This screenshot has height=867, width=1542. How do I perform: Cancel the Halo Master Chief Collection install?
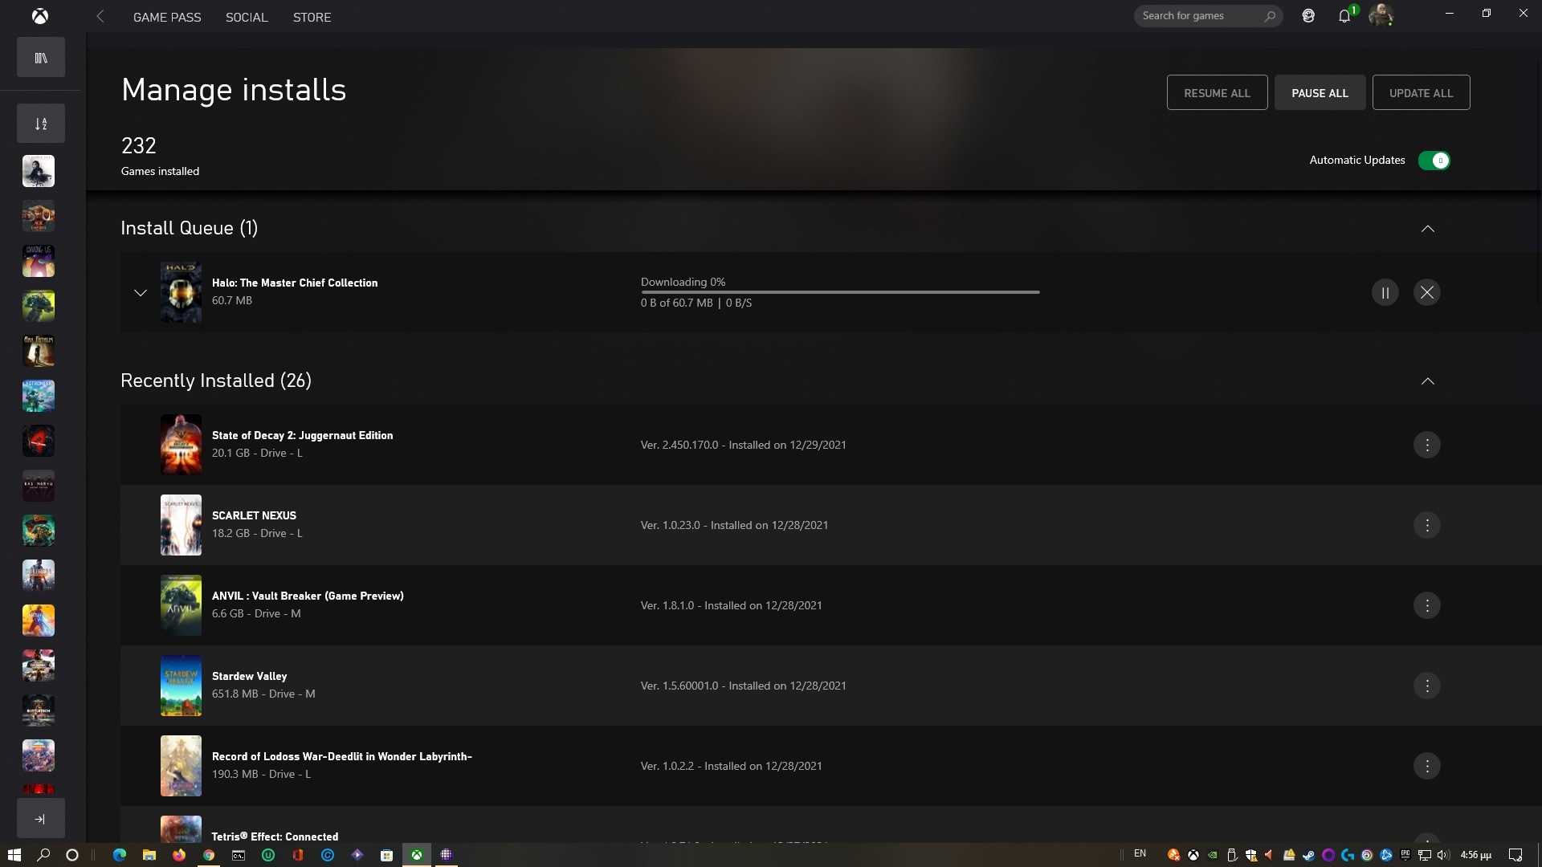point(1426,292)
